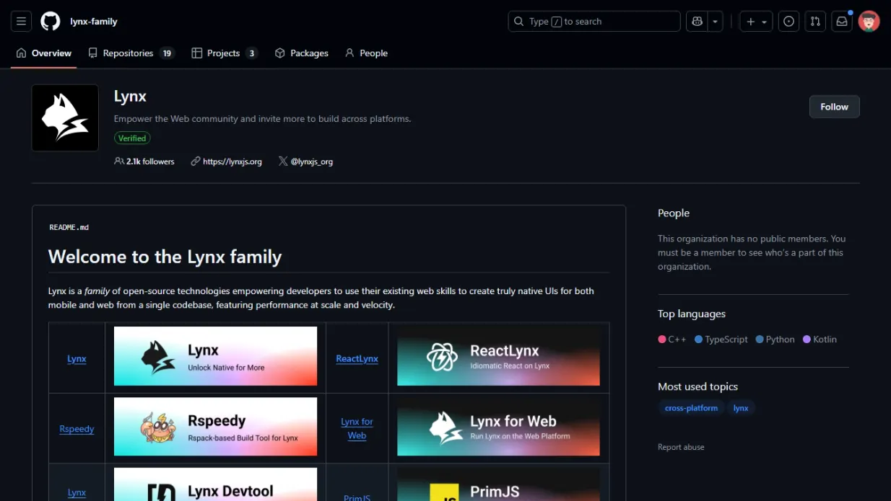Click the Report abuse link

click(x=680, y=447)
